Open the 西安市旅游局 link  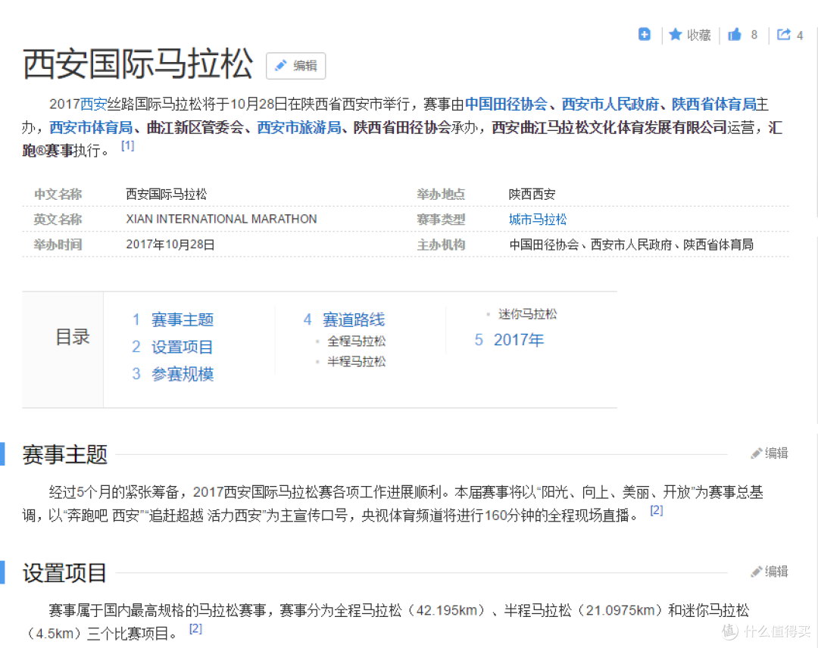(x=299, y=127)
